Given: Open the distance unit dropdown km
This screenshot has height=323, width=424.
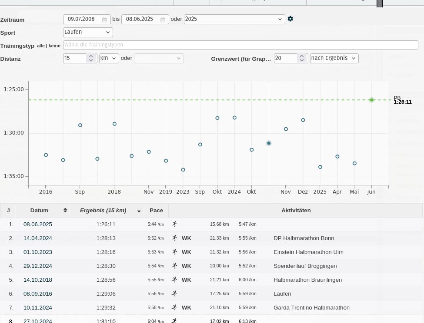Looking at the screenshot, I should click(109, 58).
